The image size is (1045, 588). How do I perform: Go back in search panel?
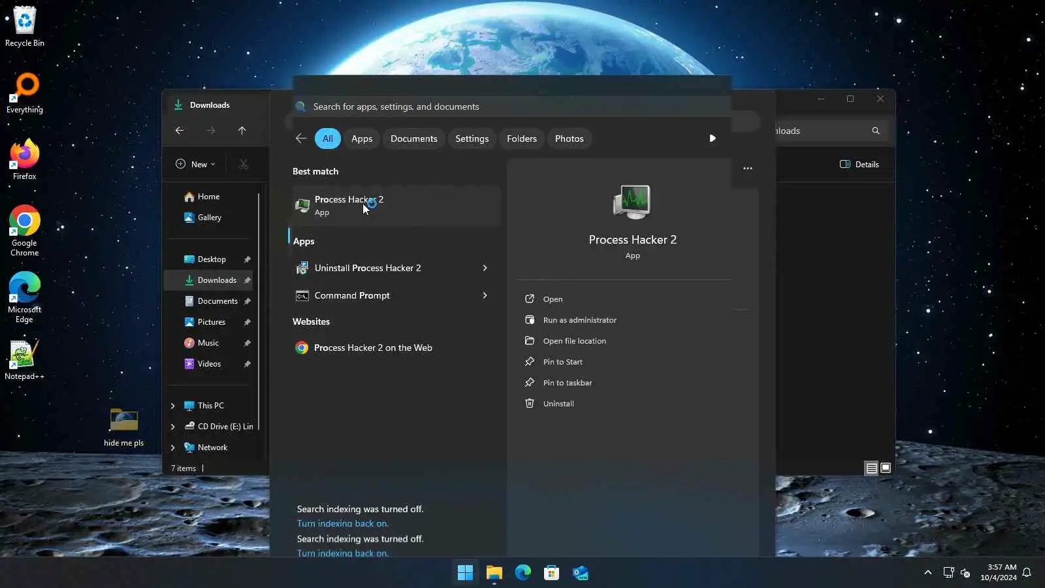301,139
